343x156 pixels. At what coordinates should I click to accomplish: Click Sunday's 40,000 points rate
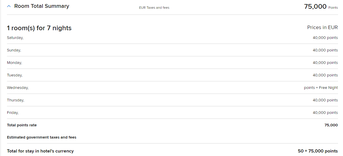point(325,50)
